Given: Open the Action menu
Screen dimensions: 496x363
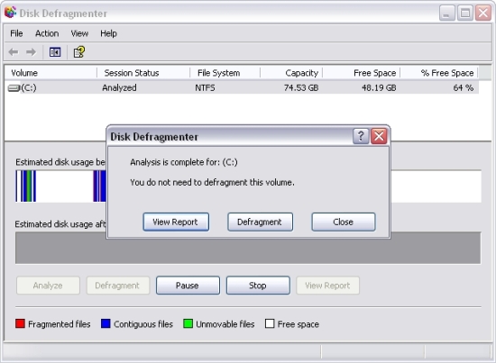Looking at the screenshot, I should pyautogui.click(x=47, y=33).
